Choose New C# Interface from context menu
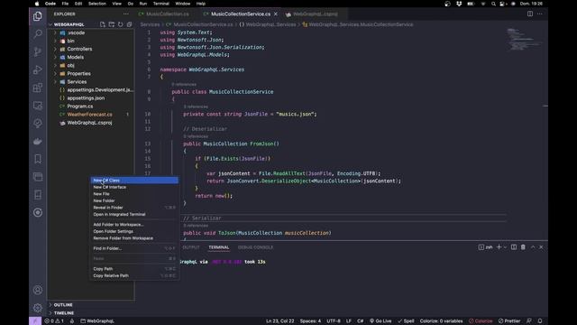The height and width of the screenshot is (325, 577). [134, 187]
